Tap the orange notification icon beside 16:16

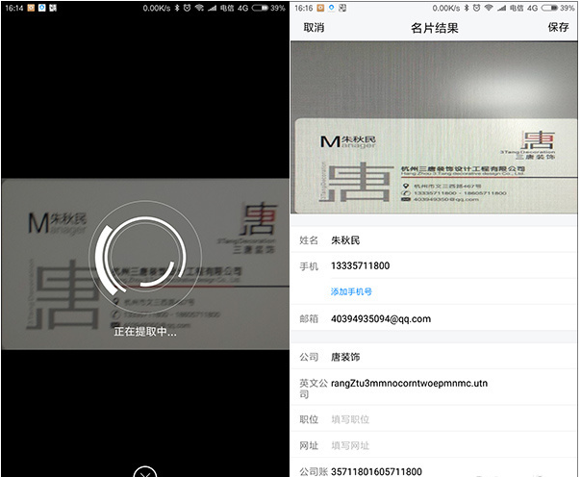click(x=320, y=8)
